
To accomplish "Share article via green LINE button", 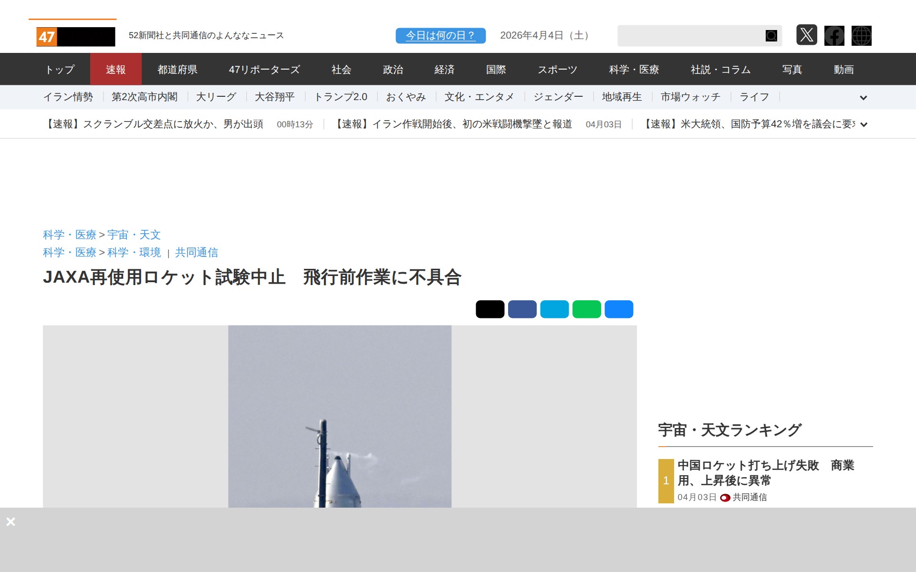I will pos(586,309).
